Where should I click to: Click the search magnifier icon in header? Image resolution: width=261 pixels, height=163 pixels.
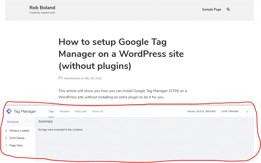tap(228, 9)
